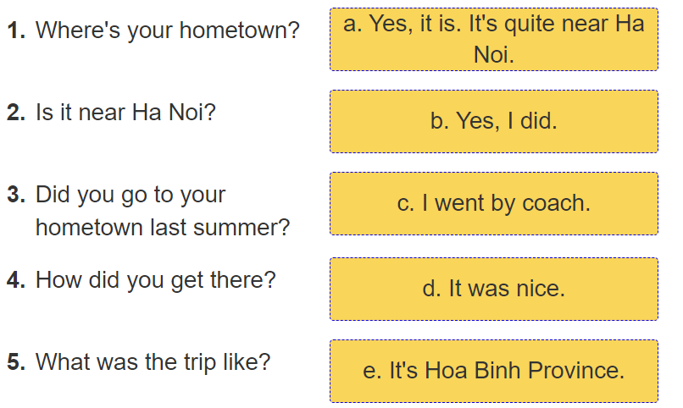Select answer box 'It's Hoa Binh Province.'
Screen dimensions: 683x408
point(493,371)
